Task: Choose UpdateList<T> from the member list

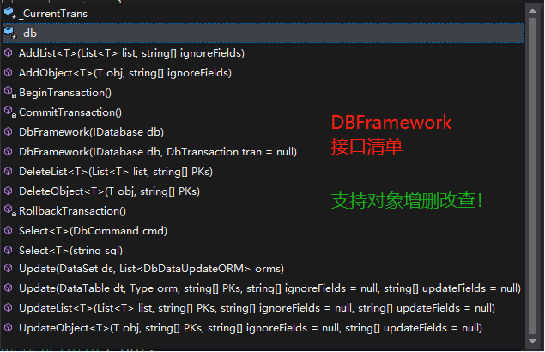Action: click(257, 308)
